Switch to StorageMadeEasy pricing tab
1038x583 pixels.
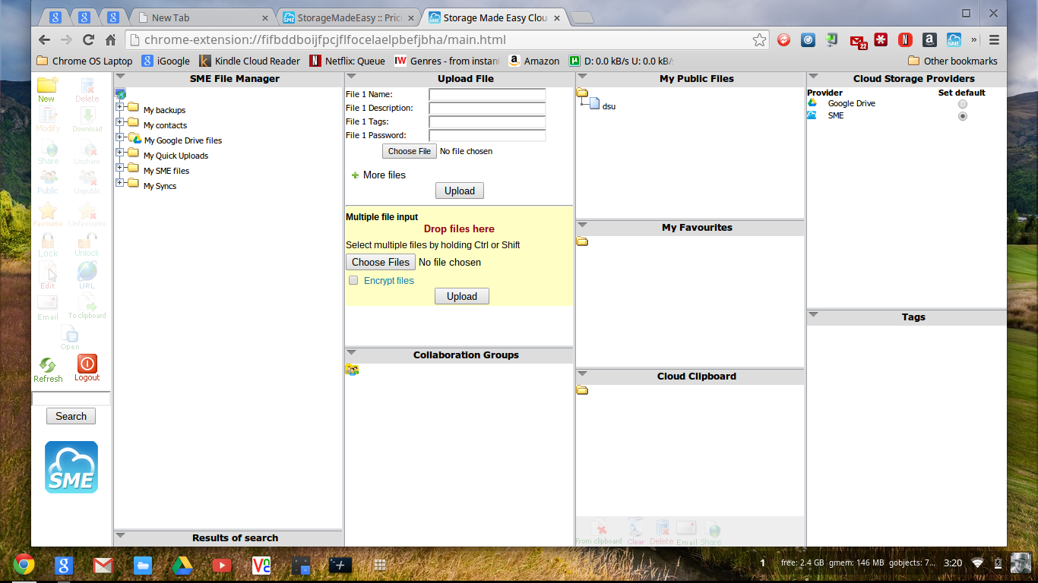click(350, 17)
